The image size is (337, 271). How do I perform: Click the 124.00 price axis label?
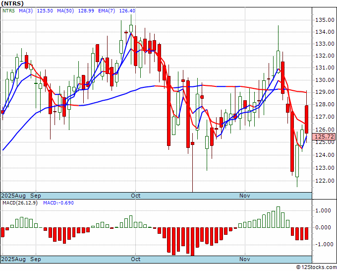click(x=325, y=155)
